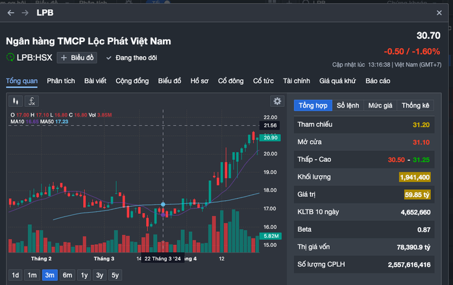Open the Hồ sơ tab
Viewport: 453px width, 285px height.
tap(199, 81)
